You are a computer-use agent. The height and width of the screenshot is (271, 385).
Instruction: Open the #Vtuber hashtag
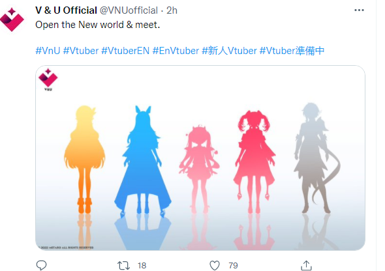point(81,51)
